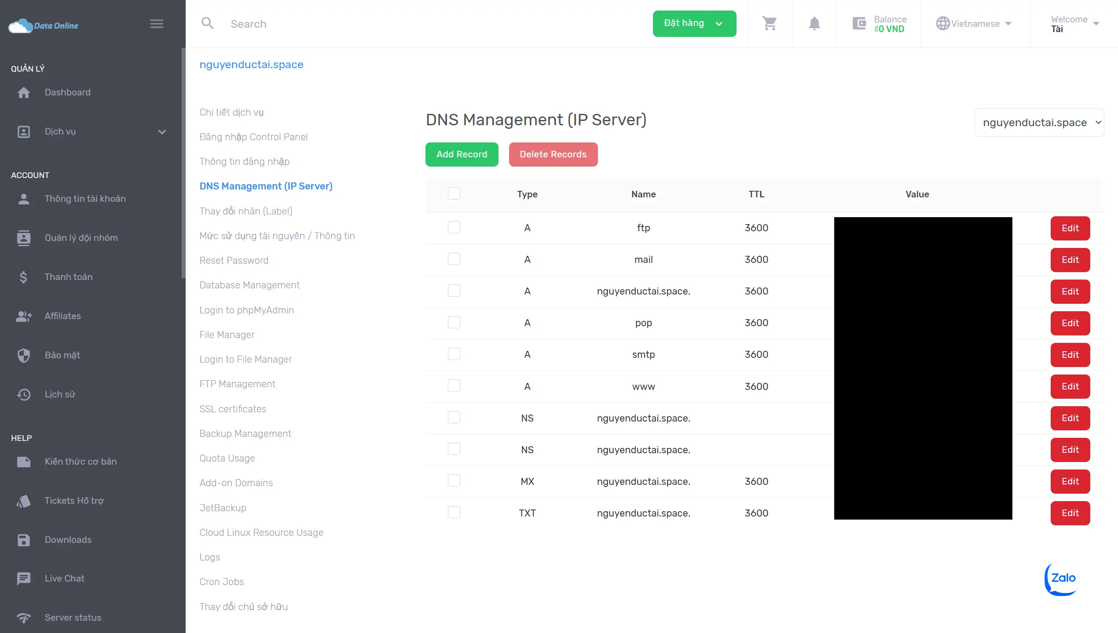Open the nguyenductai.space domain dropdown
Image resolution: width=1118 pixels, height=633 pixels.
(x=1039, y=123)
